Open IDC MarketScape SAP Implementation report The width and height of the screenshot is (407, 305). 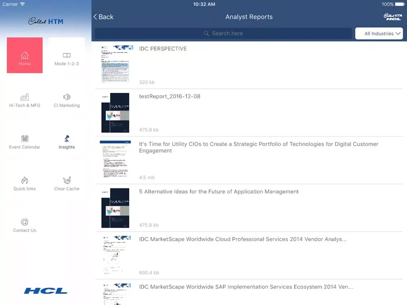click(246, 287)
